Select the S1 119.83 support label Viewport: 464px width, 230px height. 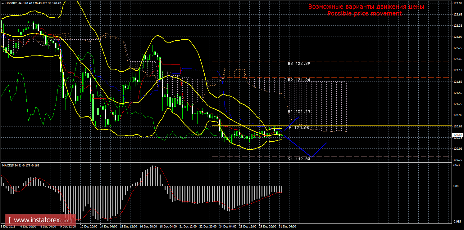coord(299,159)
